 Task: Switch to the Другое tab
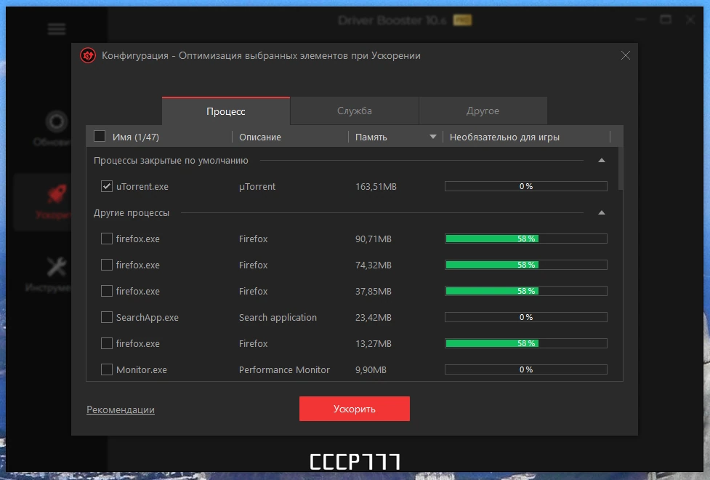(x=483, y=111)
